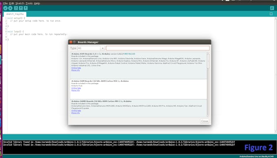Click the Verify checkmark toolbar button
The width and height of the screenshot is (277, 158).
pyautogui.click(x=5, y=8)
